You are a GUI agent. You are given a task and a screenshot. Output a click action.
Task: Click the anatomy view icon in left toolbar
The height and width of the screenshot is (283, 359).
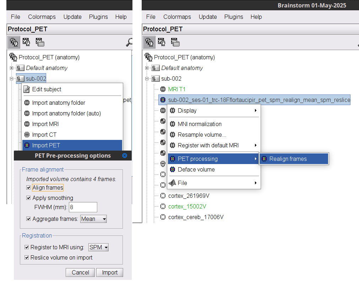(14, 42)
